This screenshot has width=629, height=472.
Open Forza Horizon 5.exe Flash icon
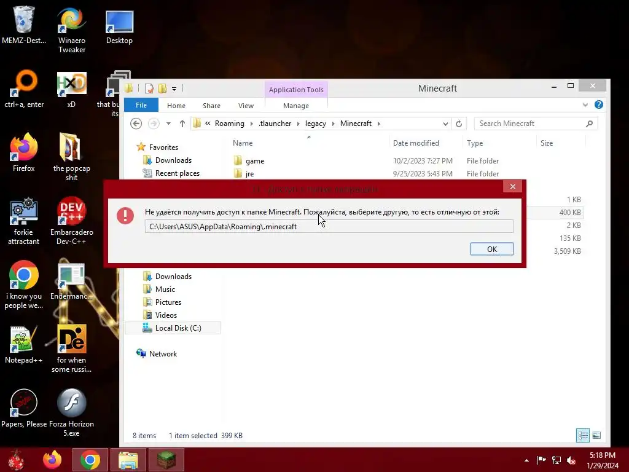(71, 412)
